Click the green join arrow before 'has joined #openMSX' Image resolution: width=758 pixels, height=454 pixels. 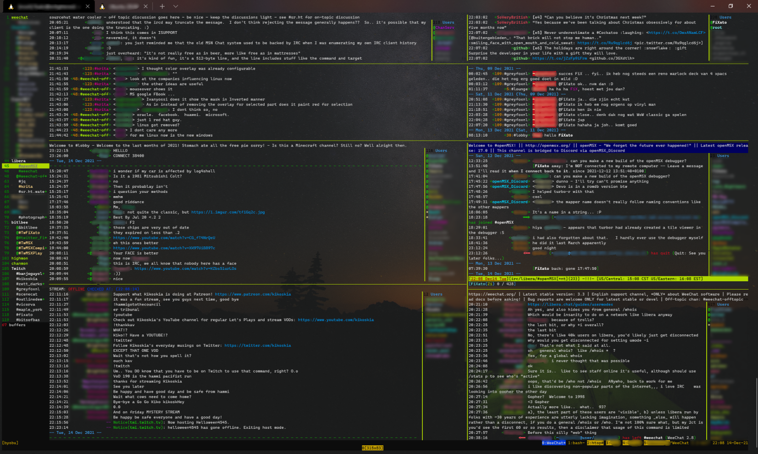(x=526, y=217)
